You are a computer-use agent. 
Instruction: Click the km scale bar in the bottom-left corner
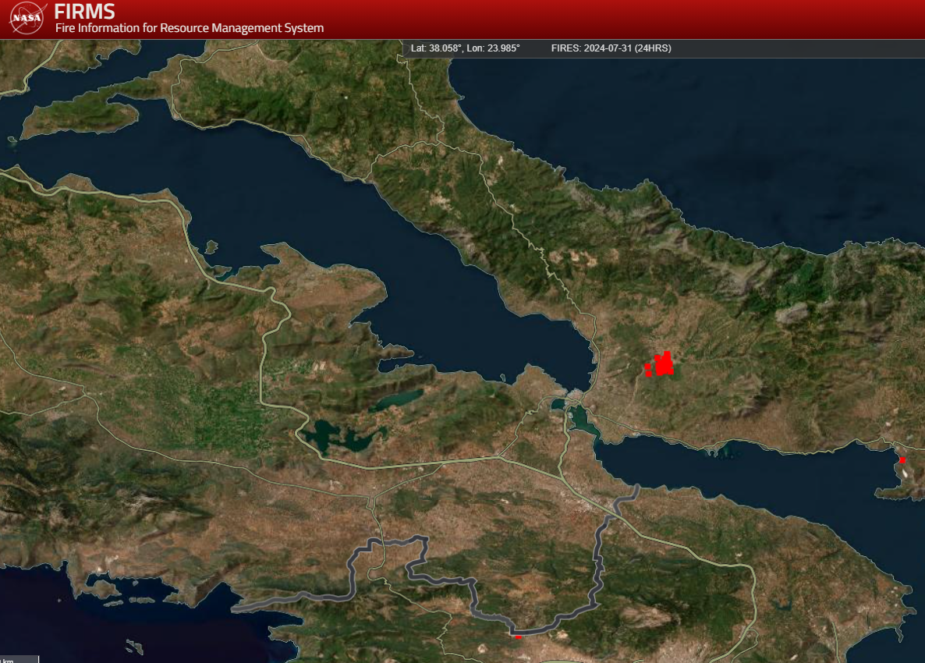pos(19,659)
